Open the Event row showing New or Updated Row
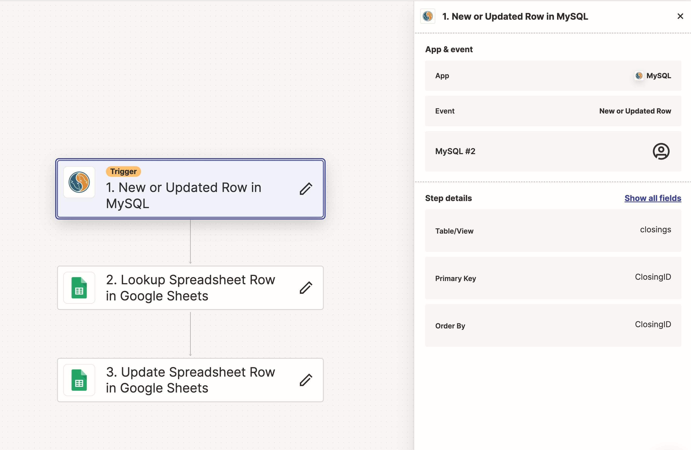The width and height of the screenshot is (691, 450). click(553, 111)
